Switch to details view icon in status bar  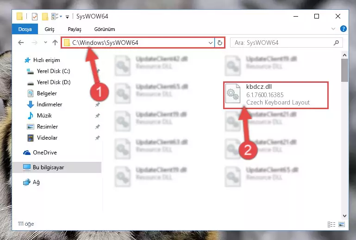[331, 225]
